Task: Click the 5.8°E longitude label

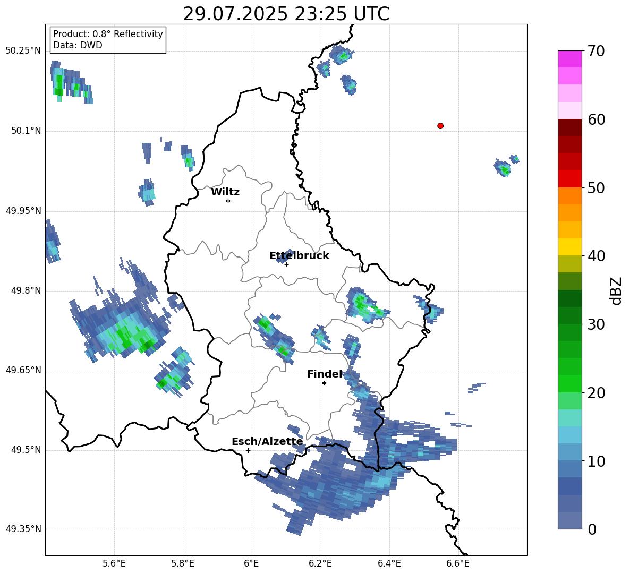Action: coord(183,563)
